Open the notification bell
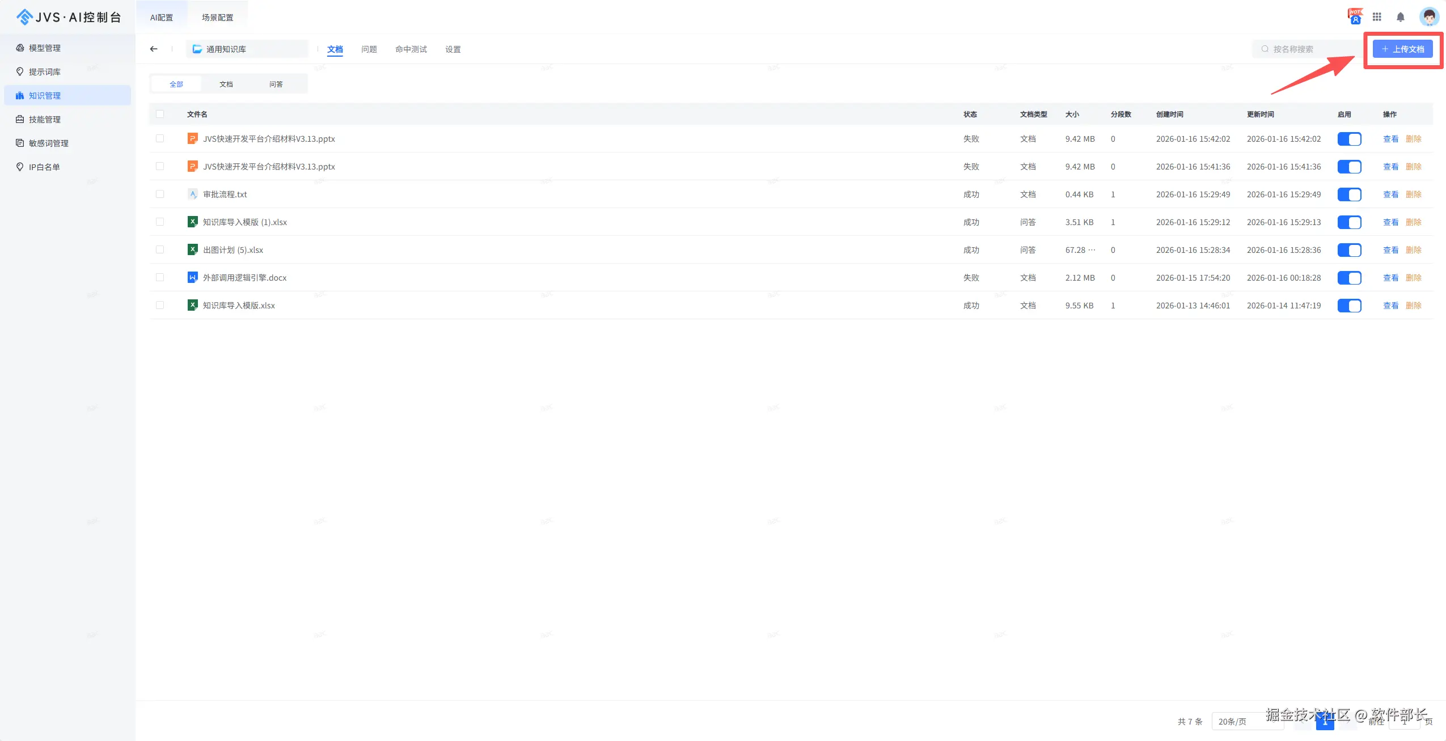1446x741 pixels. (1400, 17)
